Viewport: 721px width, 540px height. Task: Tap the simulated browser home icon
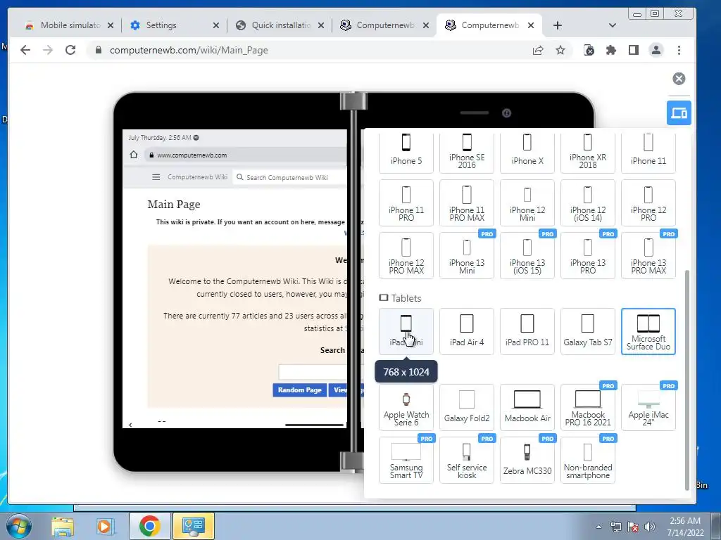(x=134, y=155)
